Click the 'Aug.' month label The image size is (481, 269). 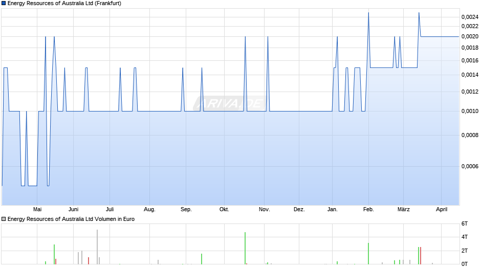(149, 209)
